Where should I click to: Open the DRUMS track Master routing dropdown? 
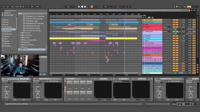(167, 27)
